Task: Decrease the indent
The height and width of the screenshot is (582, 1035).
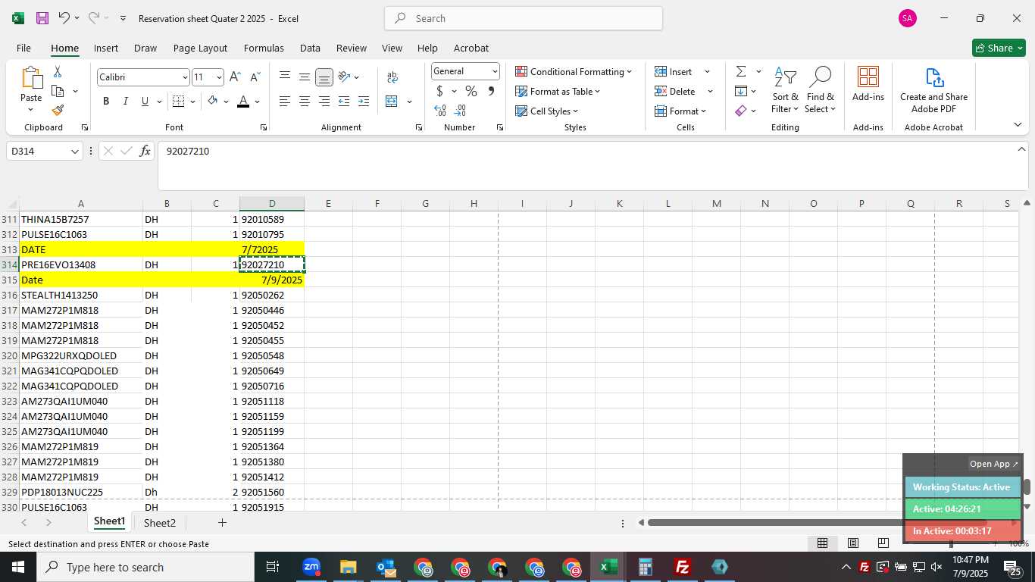Action: (344, 101)
